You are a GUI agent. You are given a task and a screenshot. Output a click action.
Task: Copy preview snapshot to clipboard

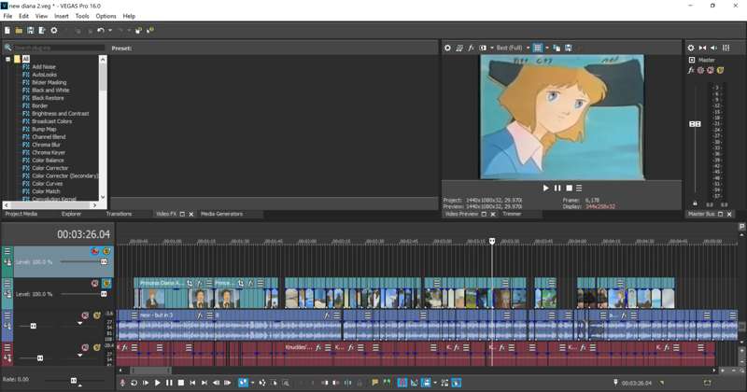pos(557,48)
